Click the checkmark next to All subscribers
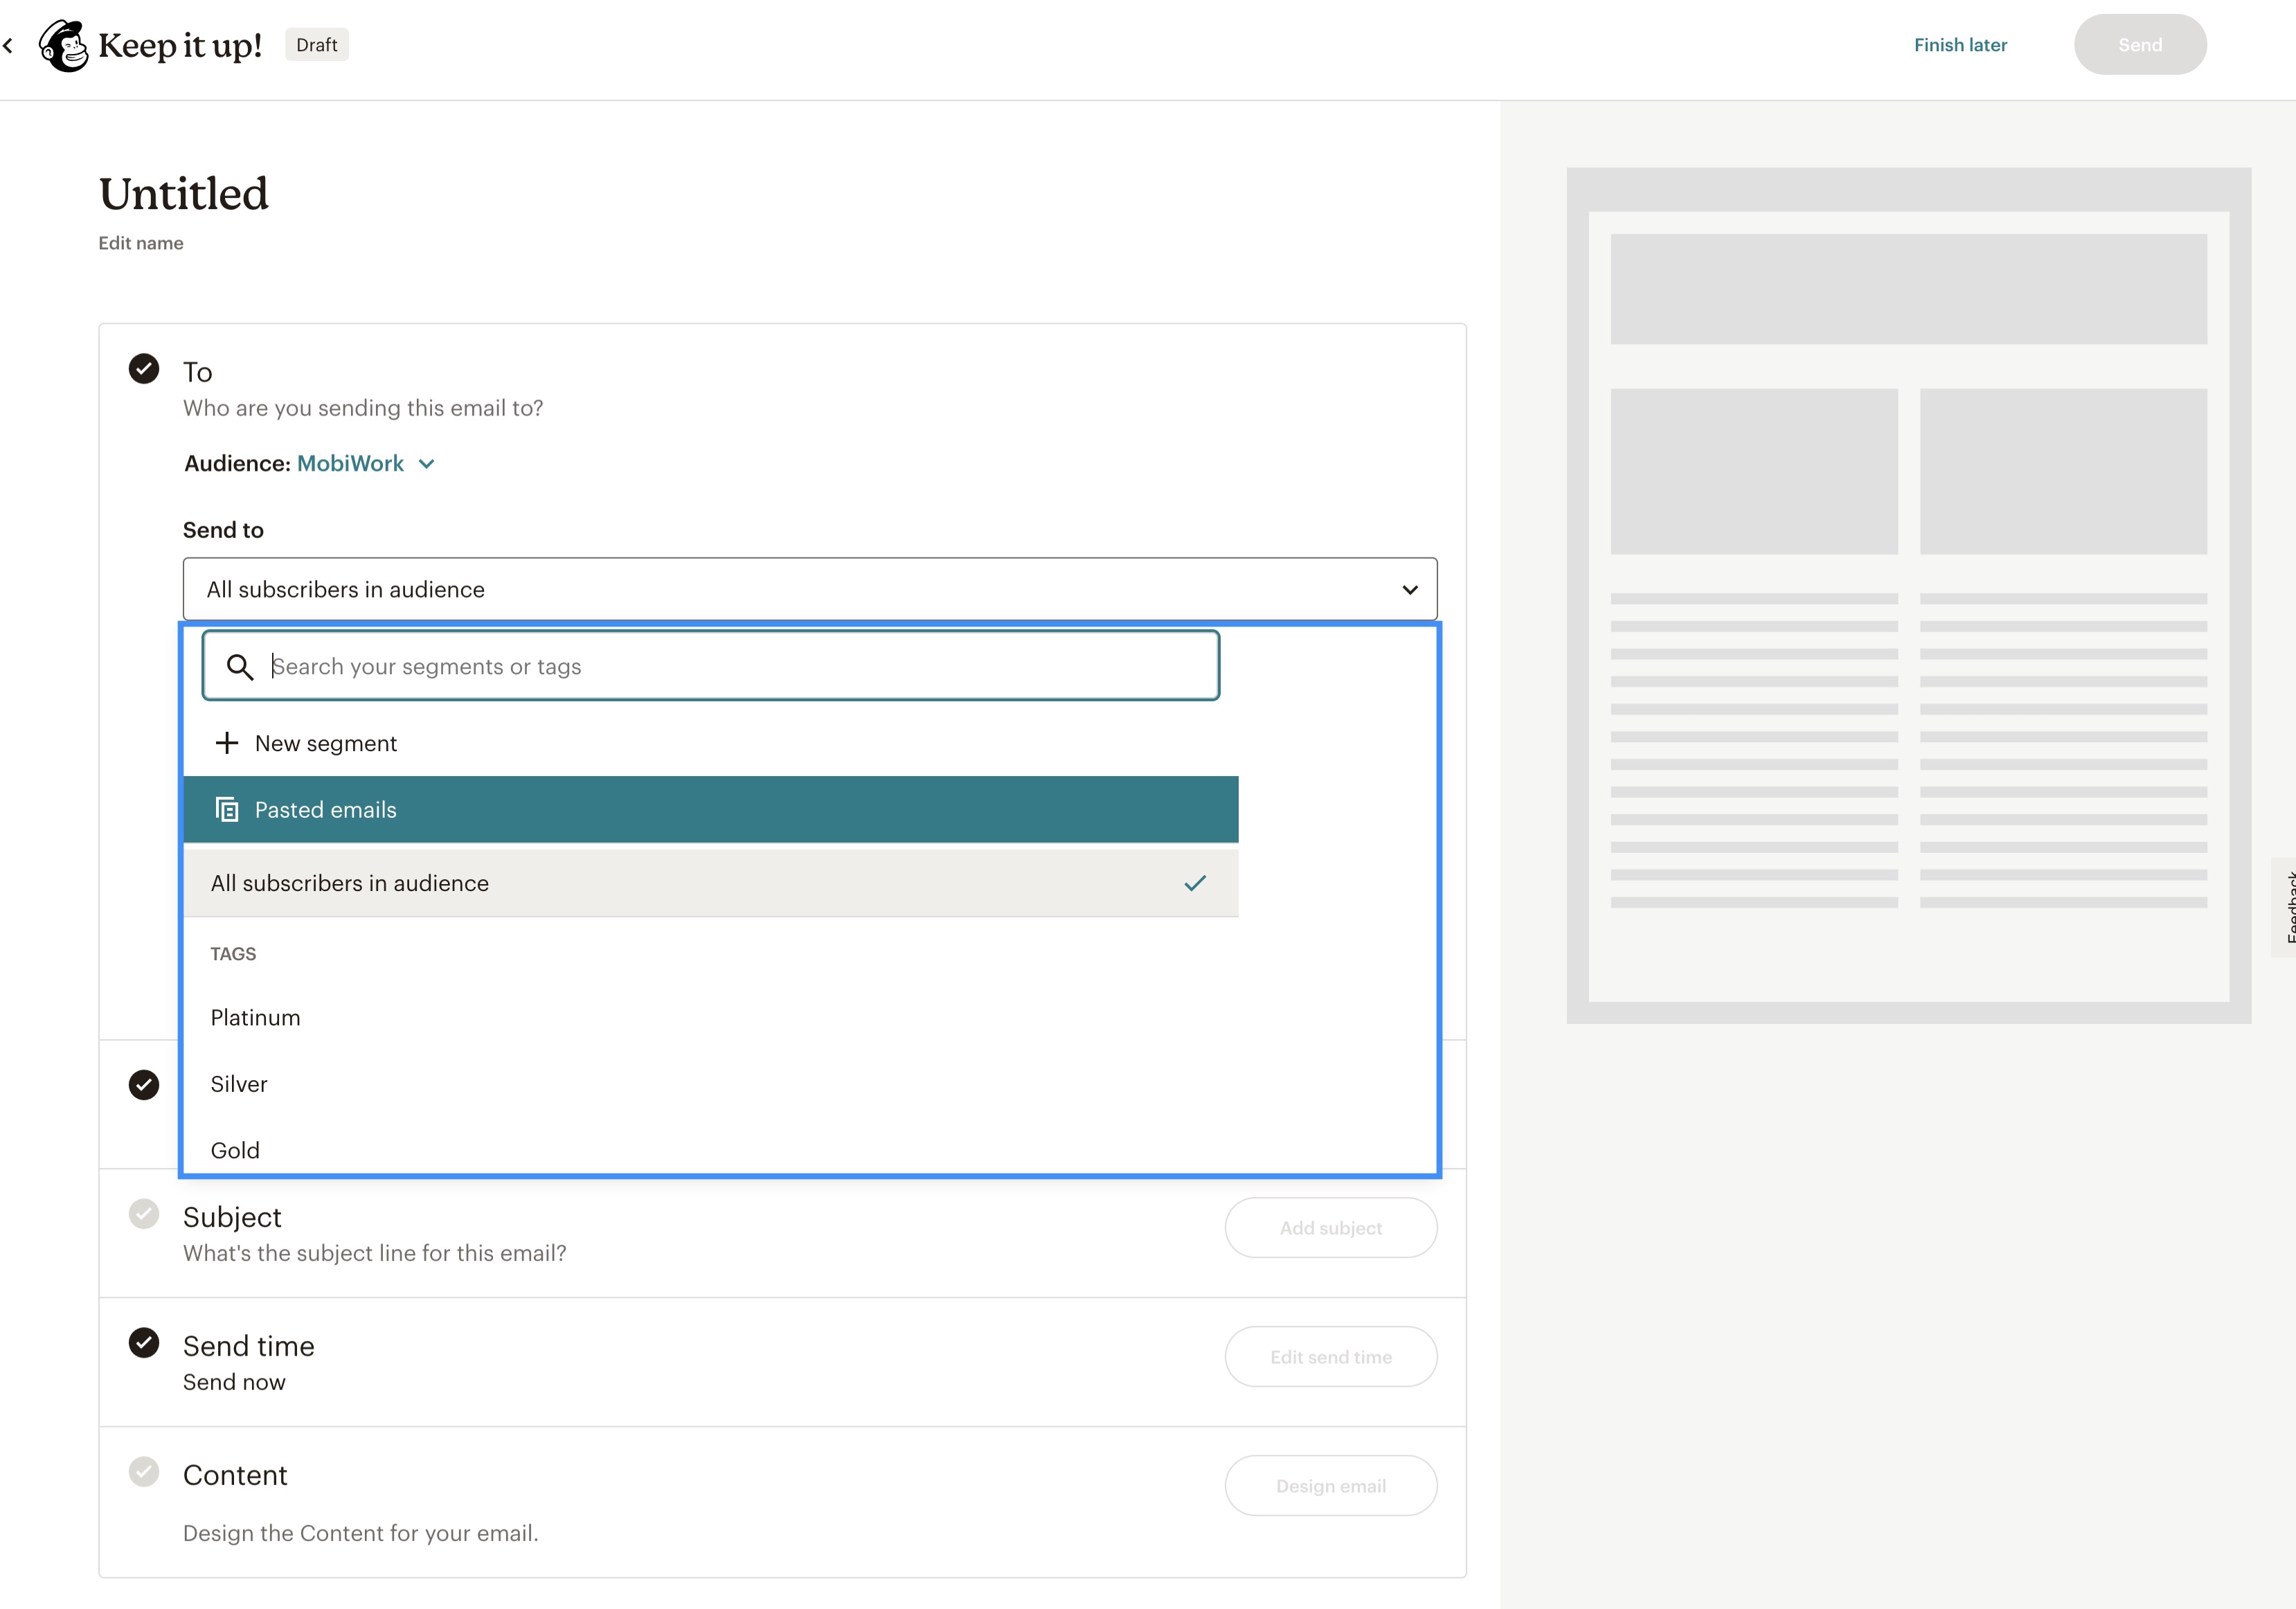This screenshot has height=1609, width=2296. click(1194, 883)
